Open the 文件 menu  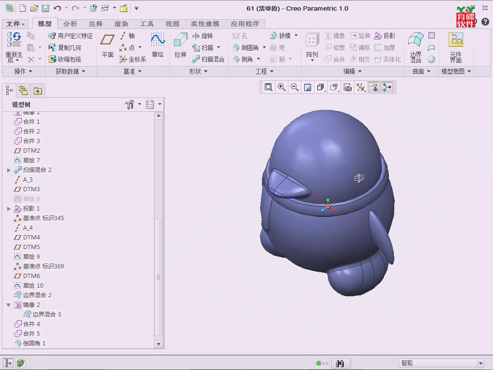[x=15, y=24]
